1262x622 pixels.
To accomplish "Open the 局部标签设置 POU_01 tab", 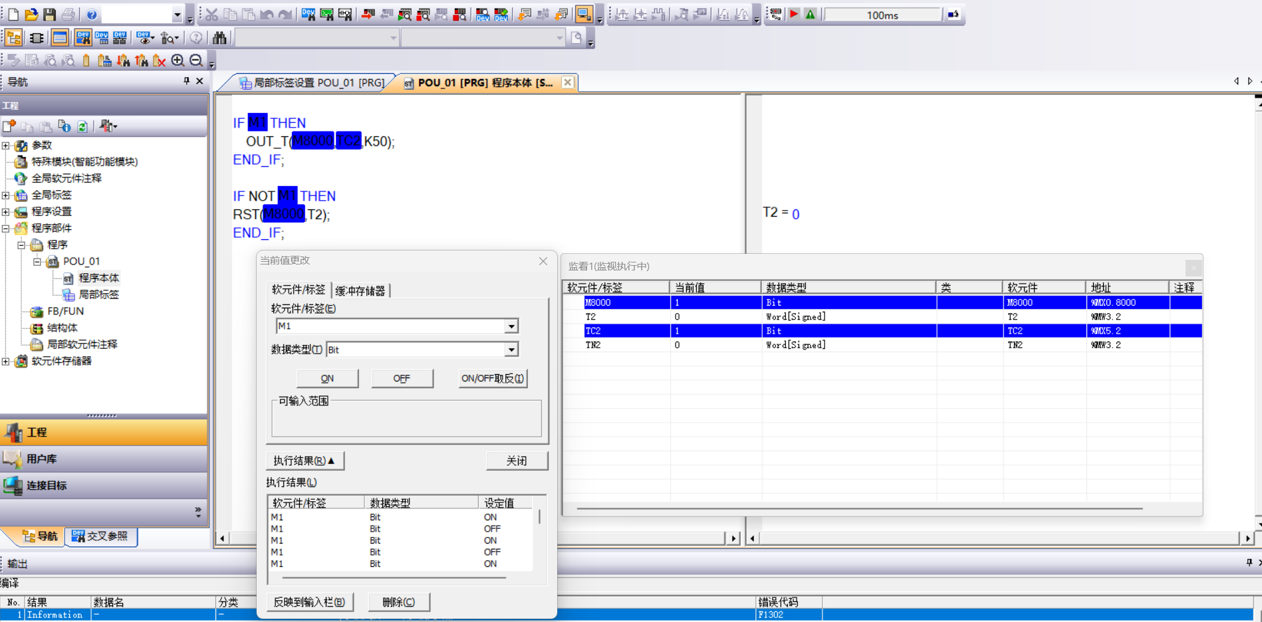I will click(313, 82).
